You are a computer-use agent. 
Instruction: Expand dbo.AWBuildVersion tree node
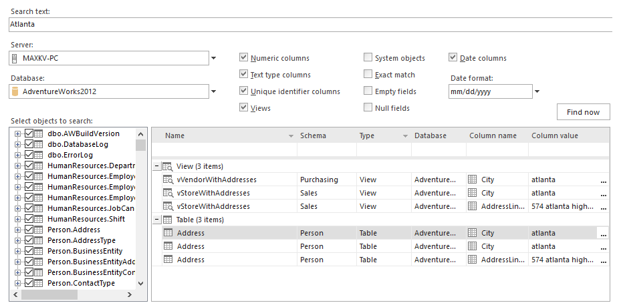coord(17,133)
